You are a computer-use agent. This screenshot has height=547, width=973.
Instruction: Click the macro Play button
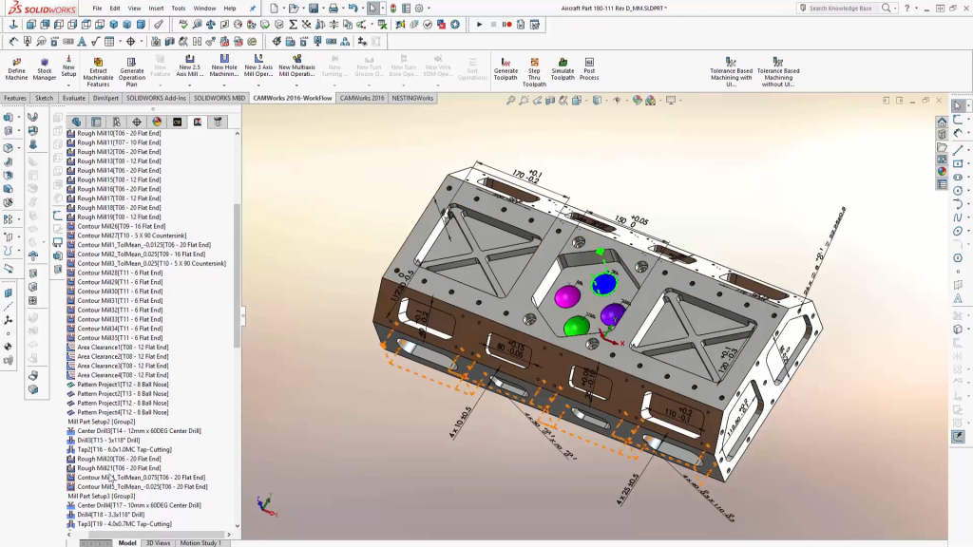click(x=479, y=25)
